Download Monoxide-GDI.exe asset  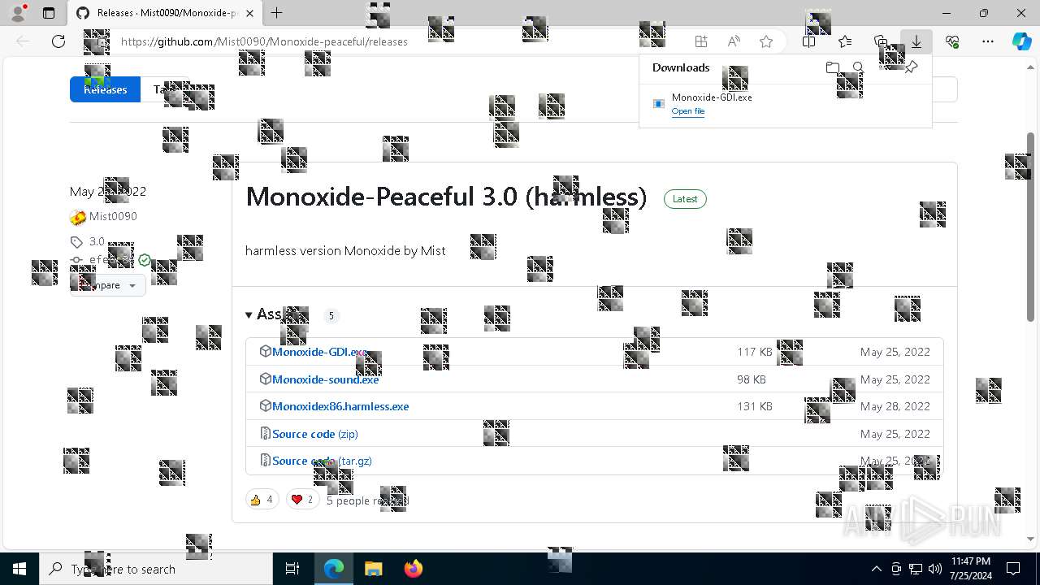tap(319, 352)
